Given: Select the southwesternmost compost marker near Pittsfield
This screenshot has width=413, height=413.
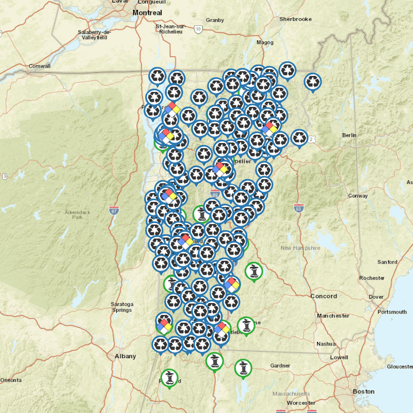Looking at the screenshot, I should click(169, 378).
